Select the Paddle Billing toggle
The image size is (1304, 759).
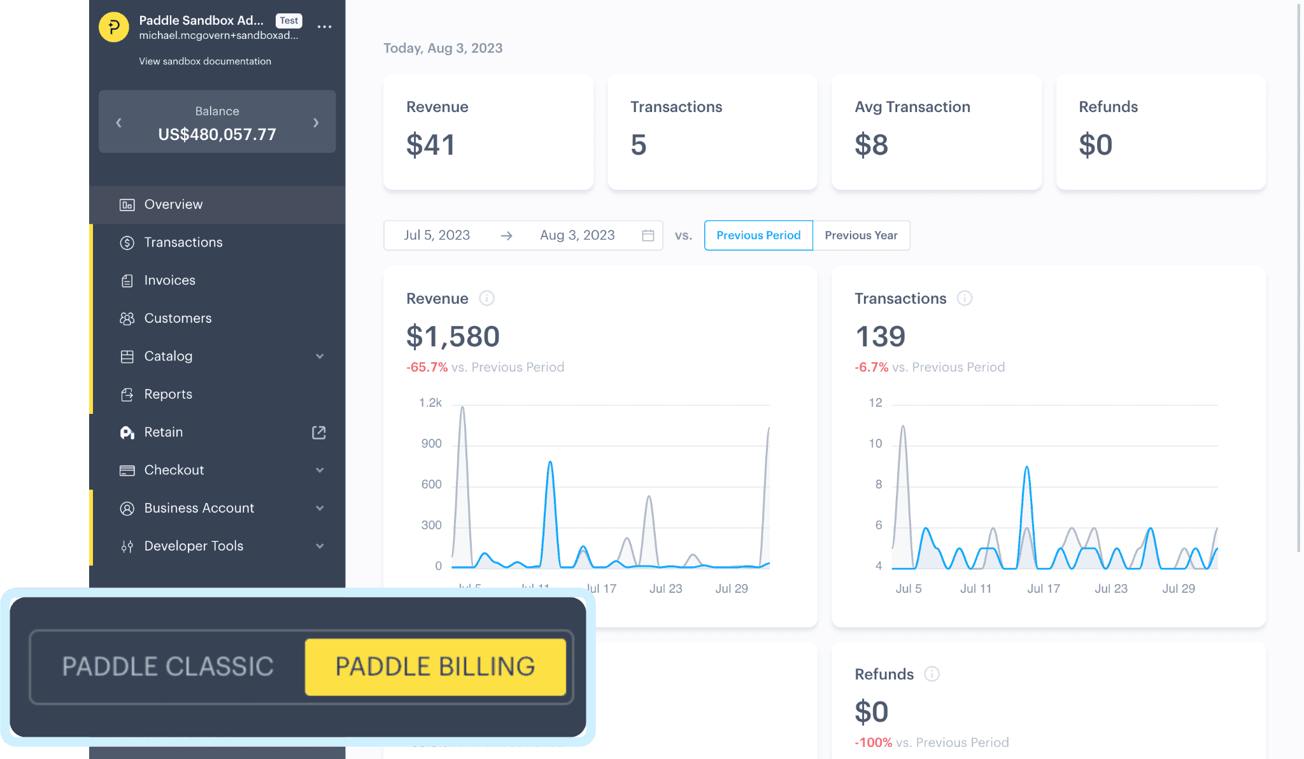click(436, 667)
